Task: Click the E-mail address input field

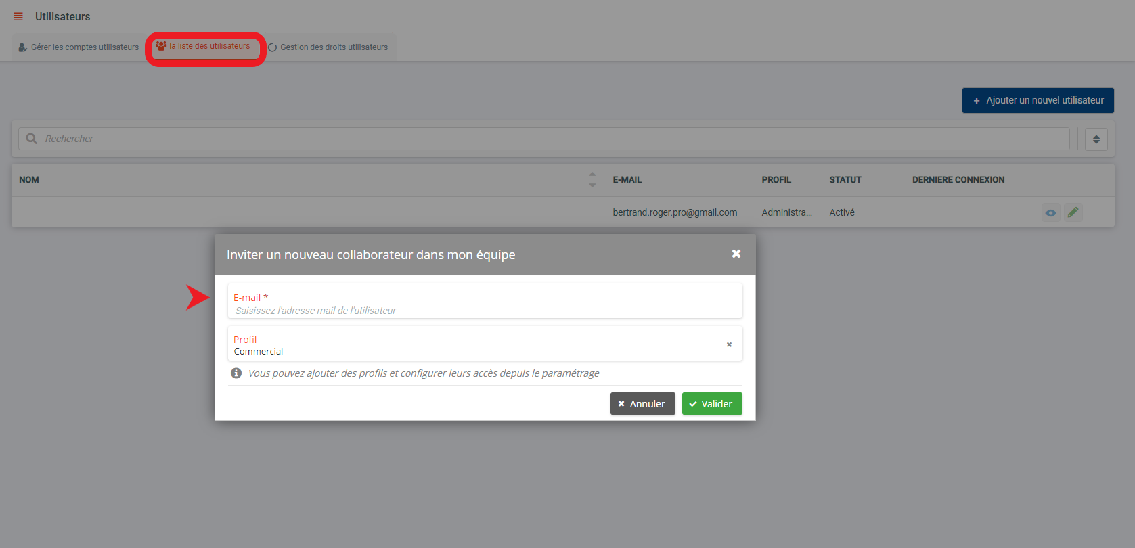Action: point(485,310)
